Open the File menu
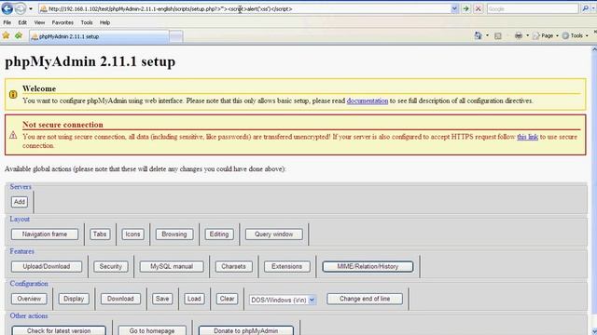 point(7,22)
